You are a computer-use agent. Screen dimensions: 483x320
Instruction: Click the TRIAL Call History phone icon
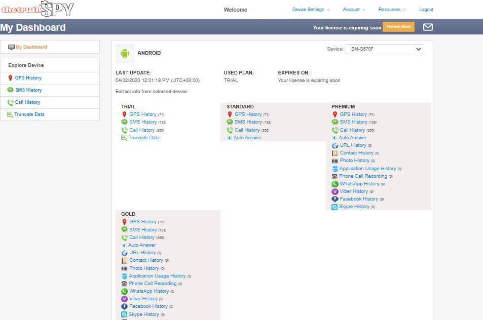click(125, 130)
